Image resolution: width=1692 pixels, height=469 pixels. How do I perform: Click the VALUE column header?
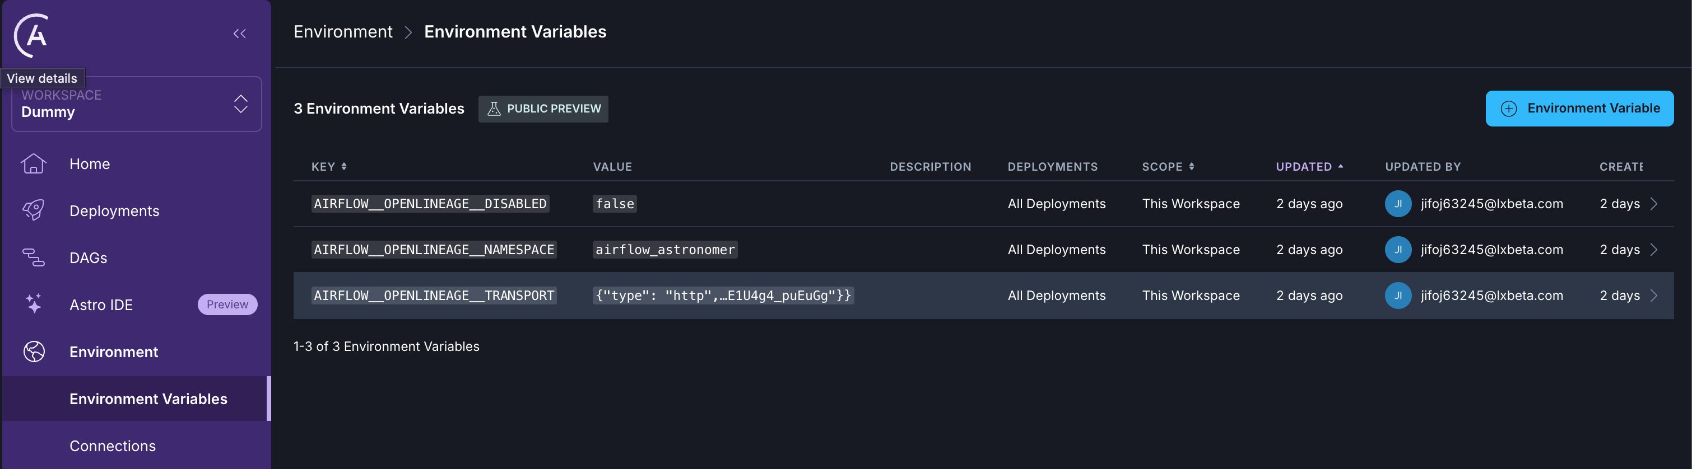[612, 167]
